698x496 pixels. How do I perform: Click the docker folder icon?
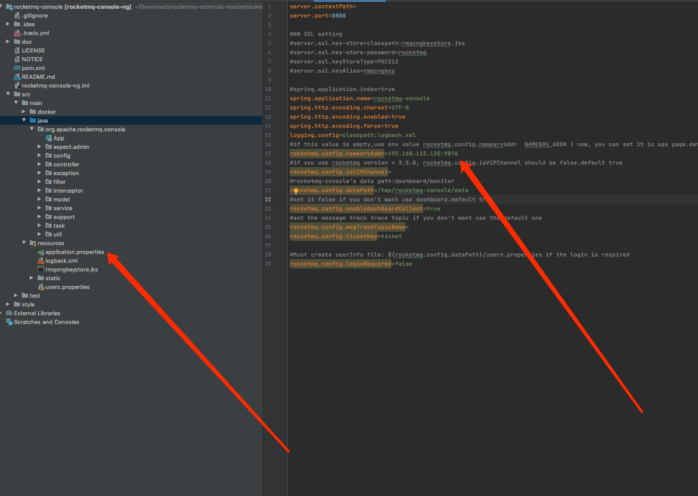33,112
